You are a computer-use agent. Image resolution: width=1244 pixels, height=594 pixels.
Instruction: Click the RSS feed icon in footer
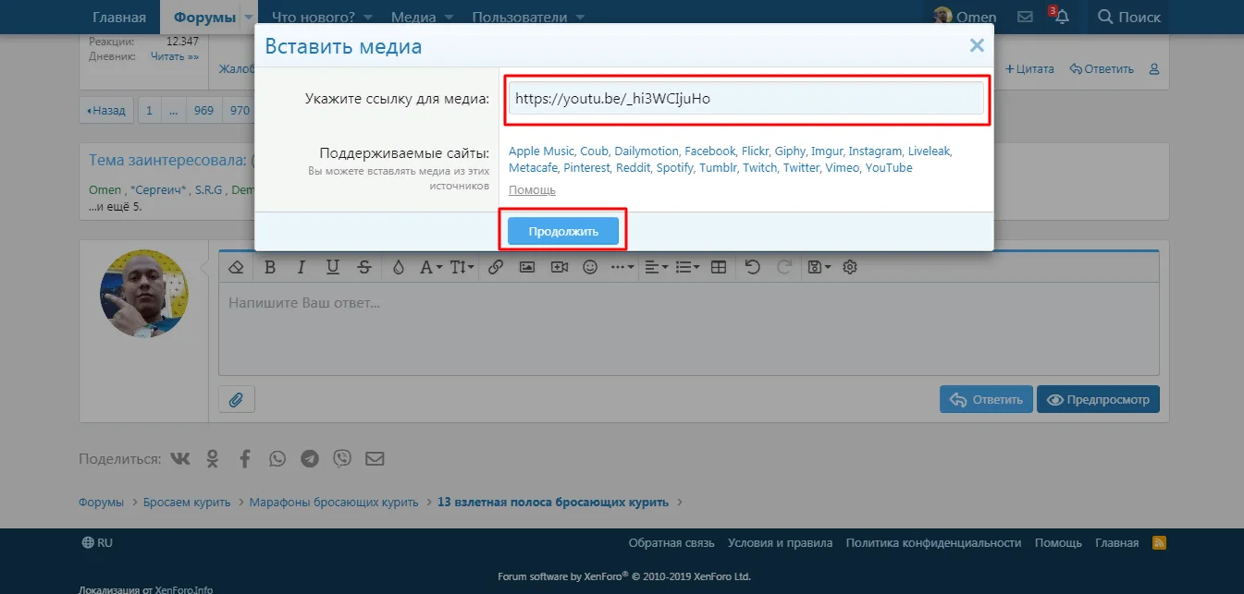click(x=1159, y=543)
